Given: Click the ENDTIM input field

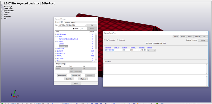Looking at the screenshot, I should [x=109, y=50].
